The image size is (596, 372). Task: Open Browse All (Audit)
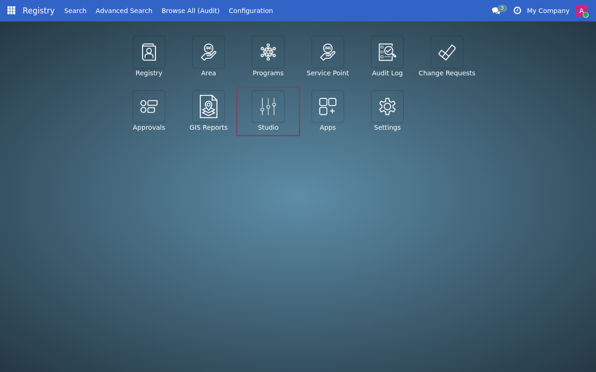click(x=190, y=10)
